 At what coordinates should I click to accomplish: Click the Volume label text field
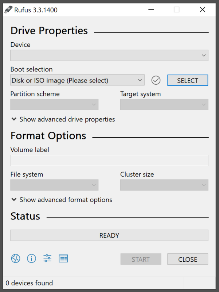(109, 161)
